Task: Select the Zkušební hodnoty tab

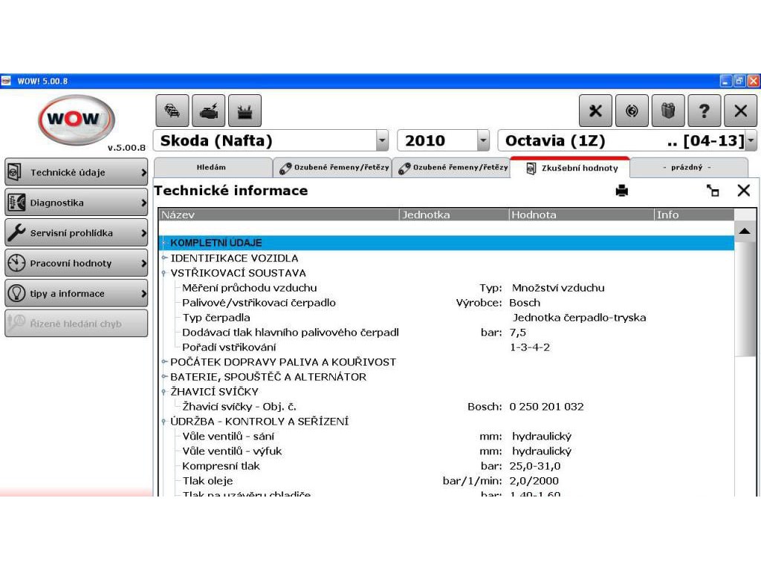Action: point(570,168)
